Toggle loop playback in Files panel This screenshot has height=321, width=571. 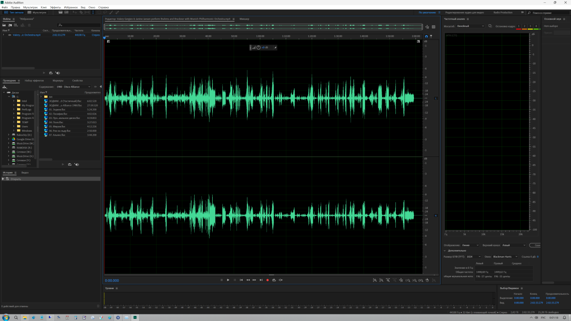pyautogui.click(x=50, y=73)
